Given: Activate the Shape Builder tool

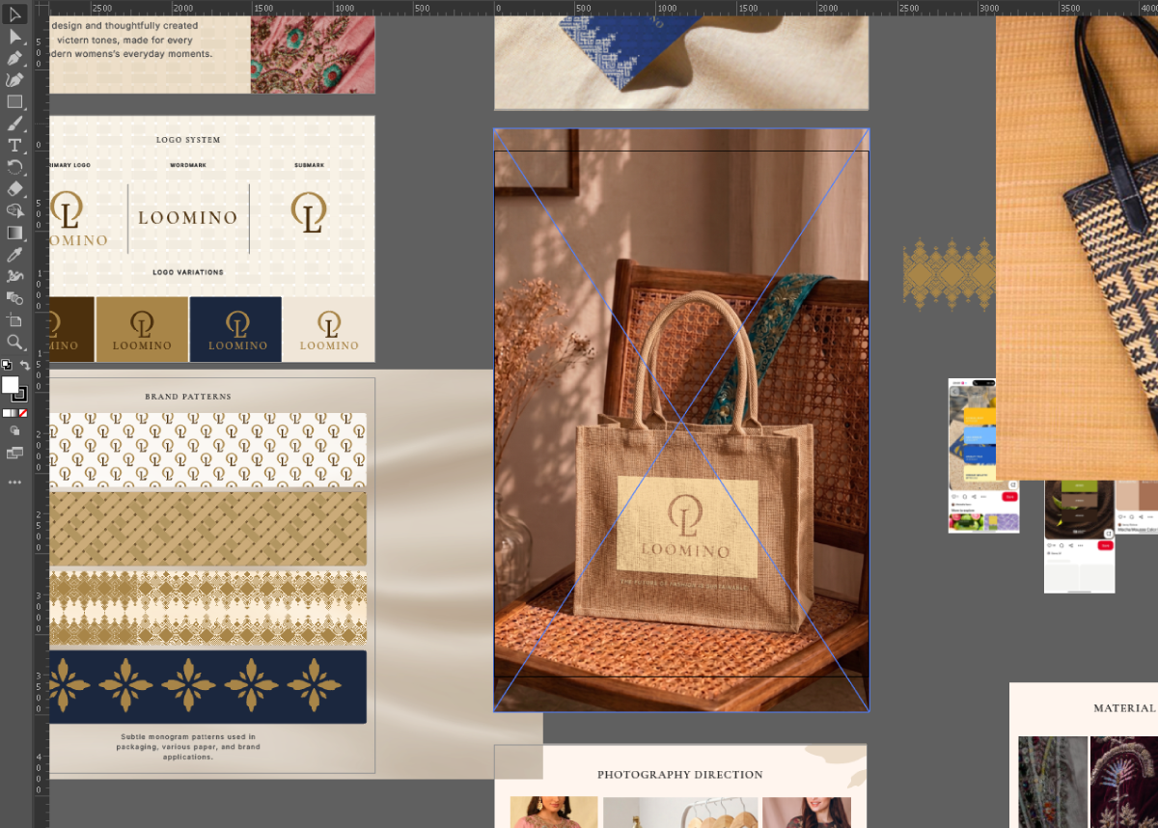Looking at the screenshot, I should pos(14,210).
